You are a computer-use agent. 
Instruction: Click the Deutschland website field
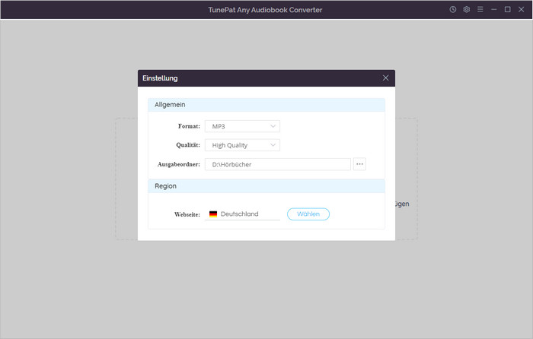(x=242, y=214)
